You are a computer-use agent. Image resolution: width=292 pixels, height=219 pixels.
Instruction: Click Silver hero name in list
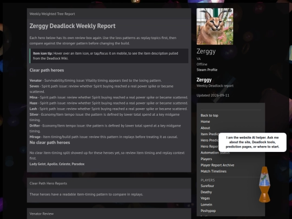(x=34, y=115)
